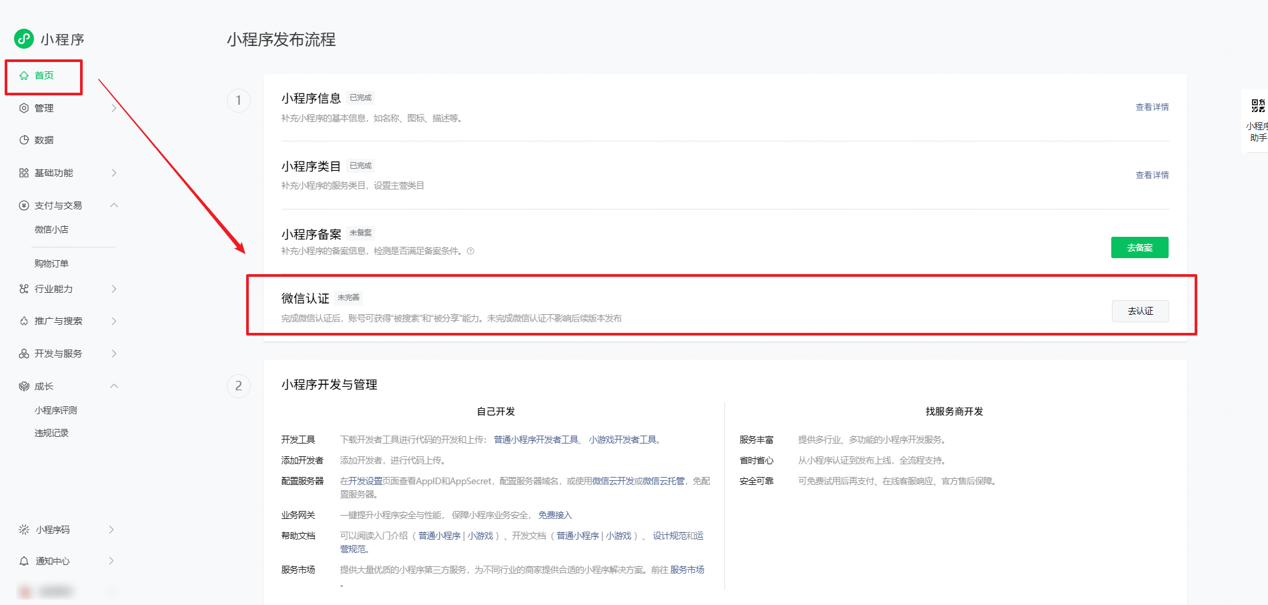Collapse the 成长 section arrow
Screen dimensions: 1268x605
pos(114,386)
